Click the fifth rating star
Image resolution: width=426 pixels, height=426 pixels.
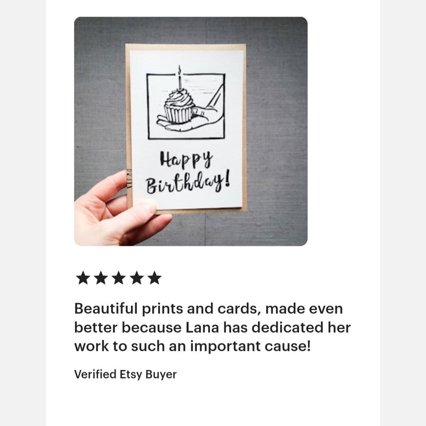click(x=155, y=278)
